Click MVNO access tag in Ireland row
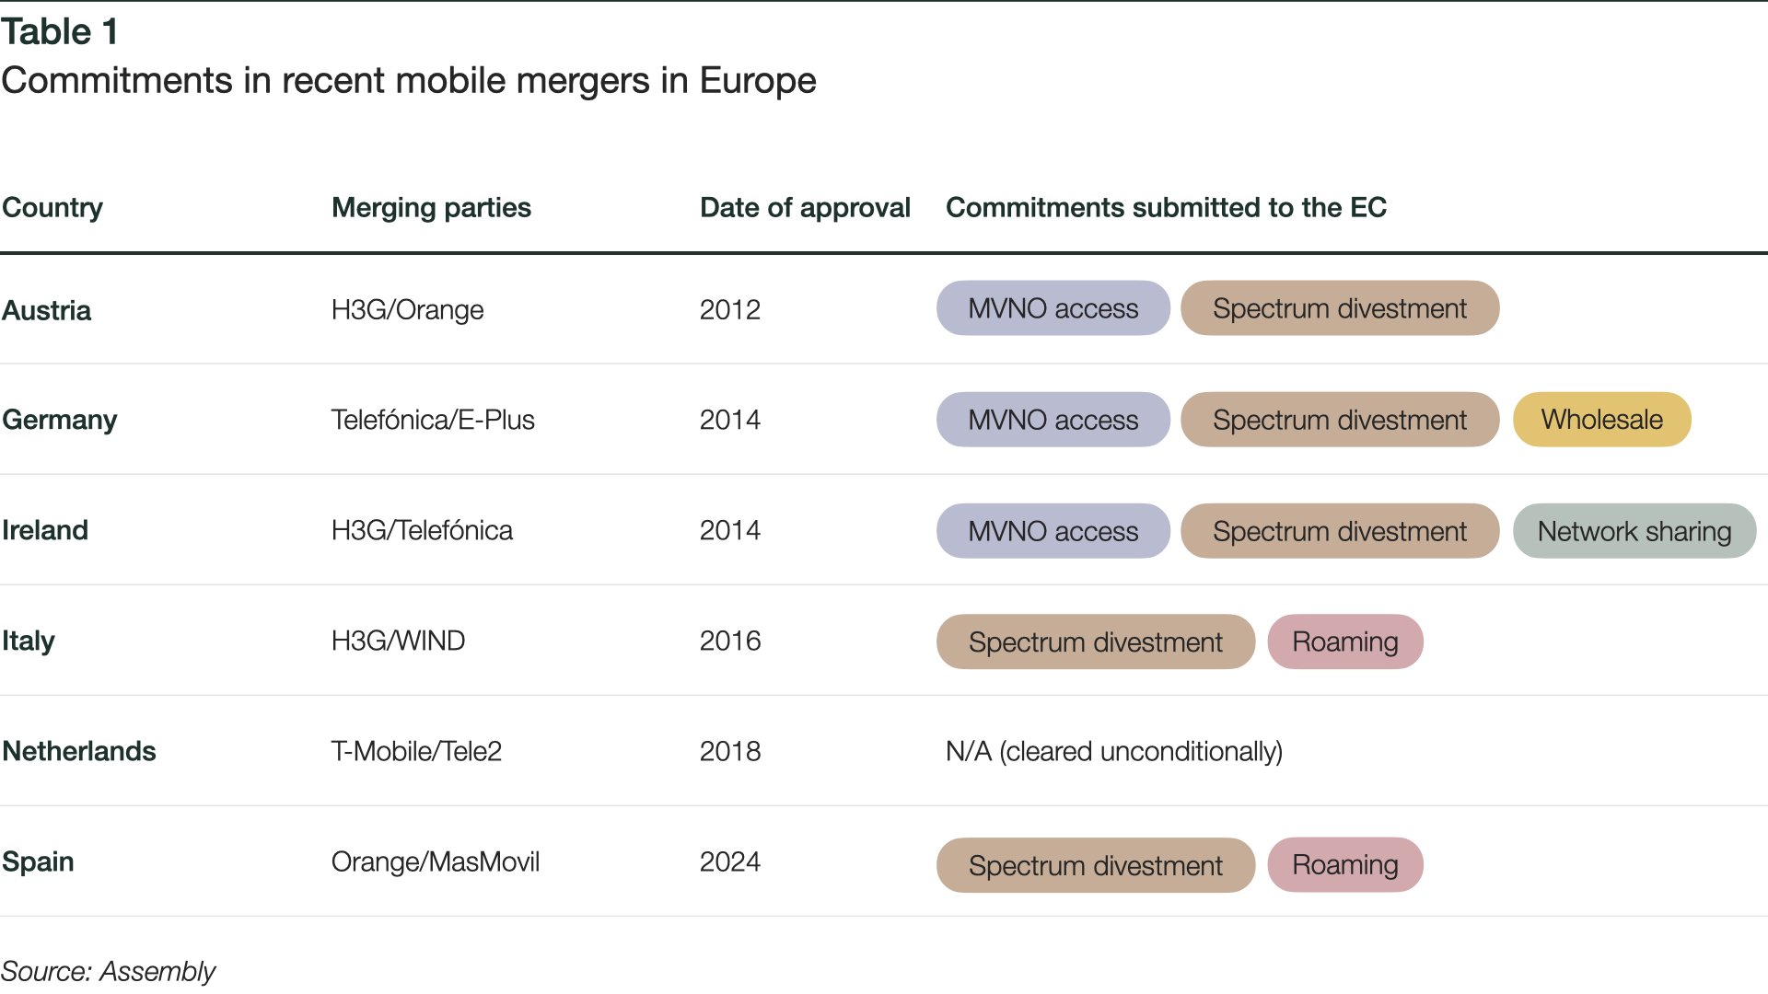 (1053, 531)
